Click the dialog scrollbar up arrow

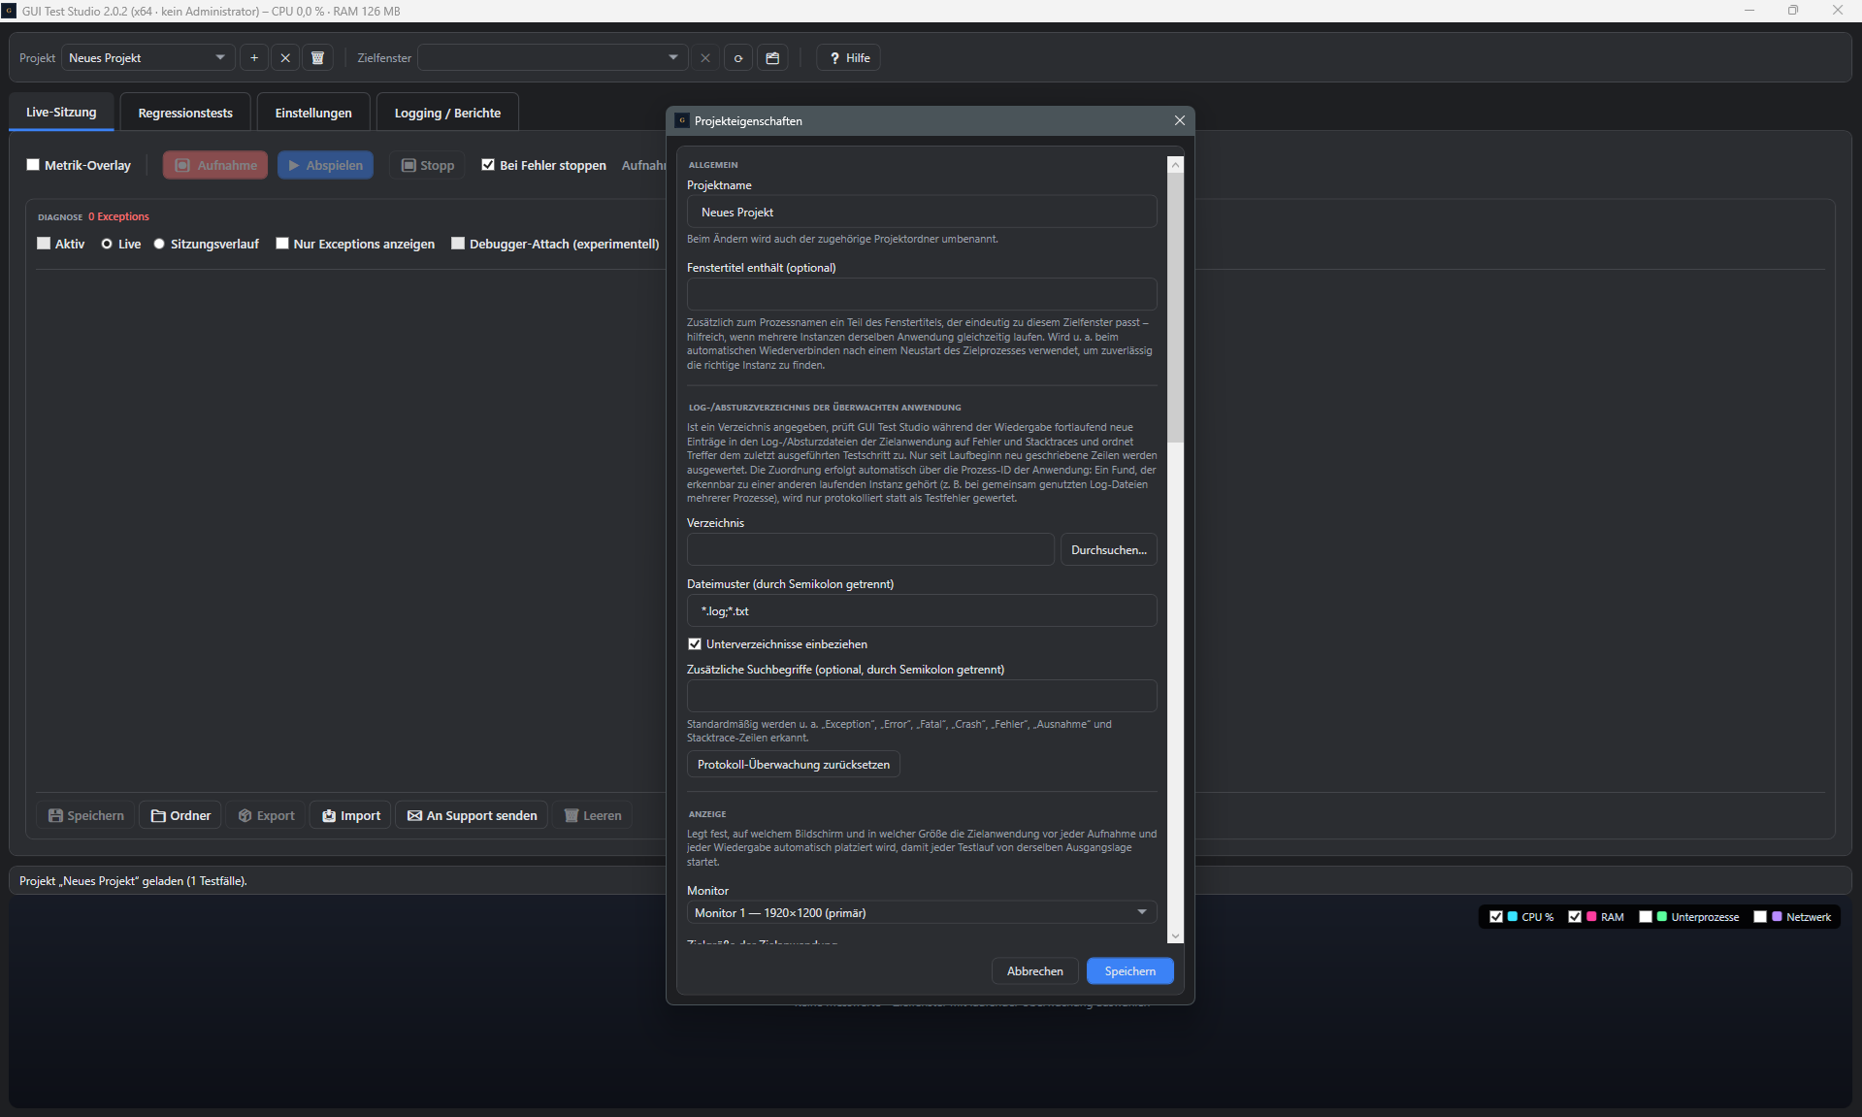(x=1175, y=164)
